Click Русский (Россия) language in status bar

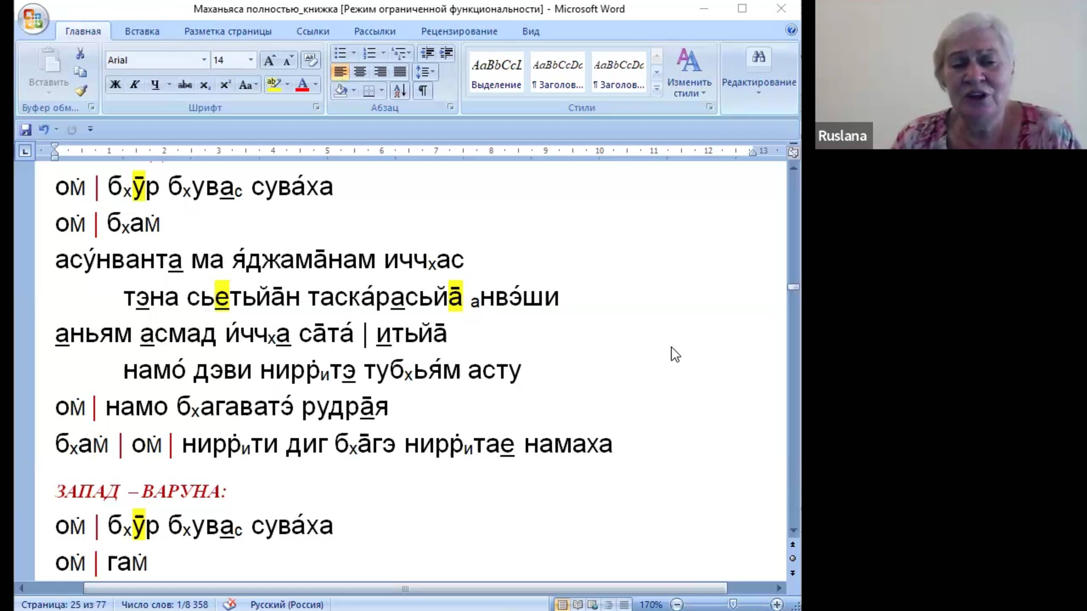click(x=286, y=604)
